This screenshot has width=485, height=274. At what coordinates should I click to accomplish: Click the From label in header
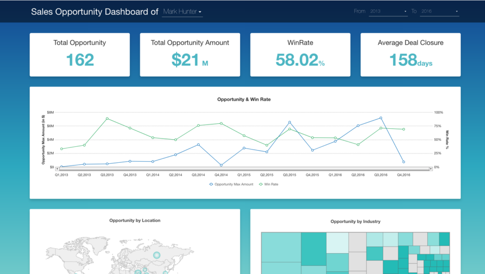click(x=359, y=11)
